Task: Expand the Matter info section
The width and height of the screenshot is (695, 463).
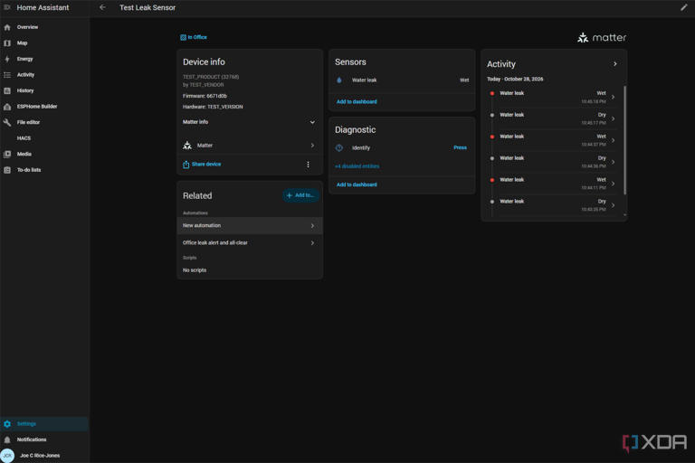Action: pos(249,122)
